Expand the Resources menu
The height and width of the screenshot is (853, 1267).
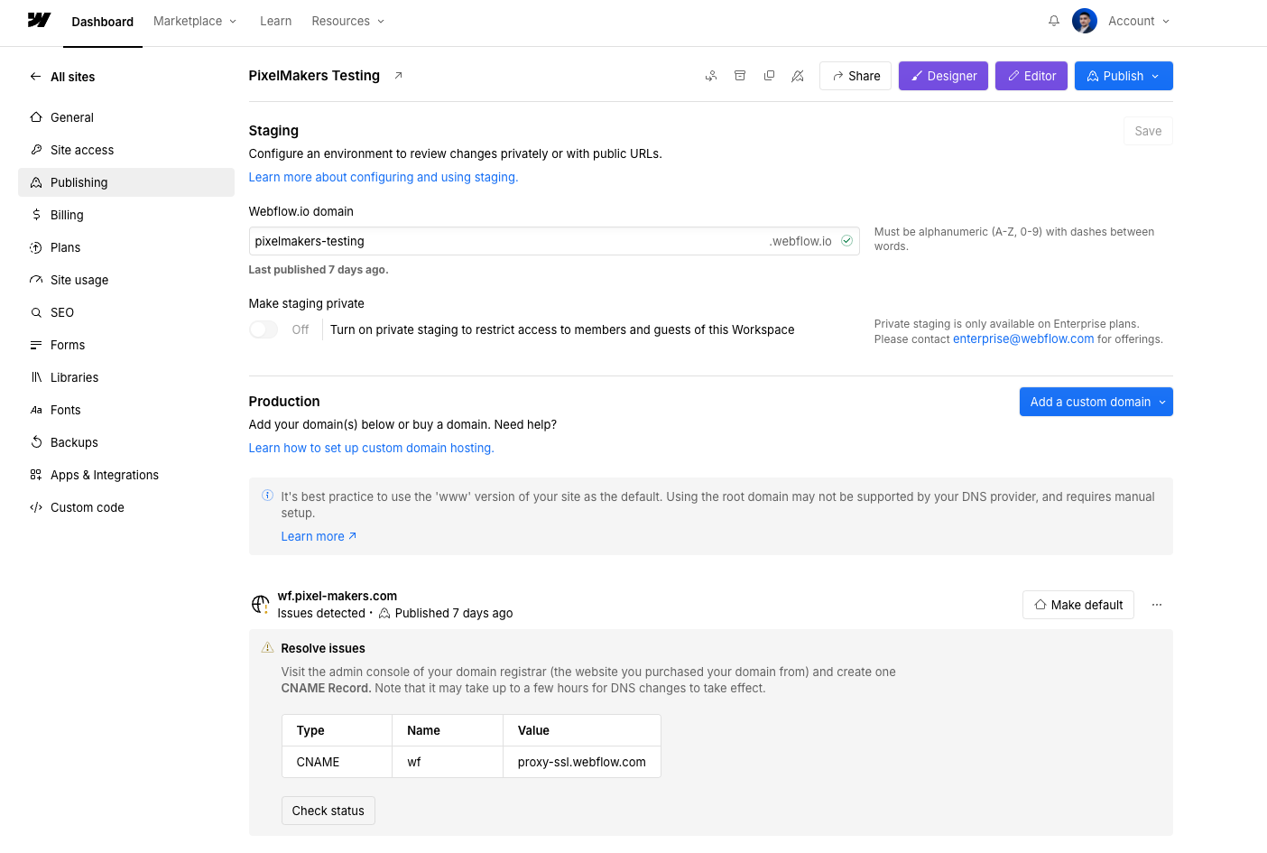click(348, 21)
